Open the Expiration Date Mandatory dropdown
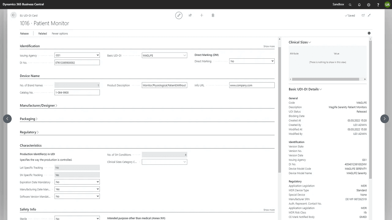This screenshot has height=220, width=392. click(x=77, y=182)
